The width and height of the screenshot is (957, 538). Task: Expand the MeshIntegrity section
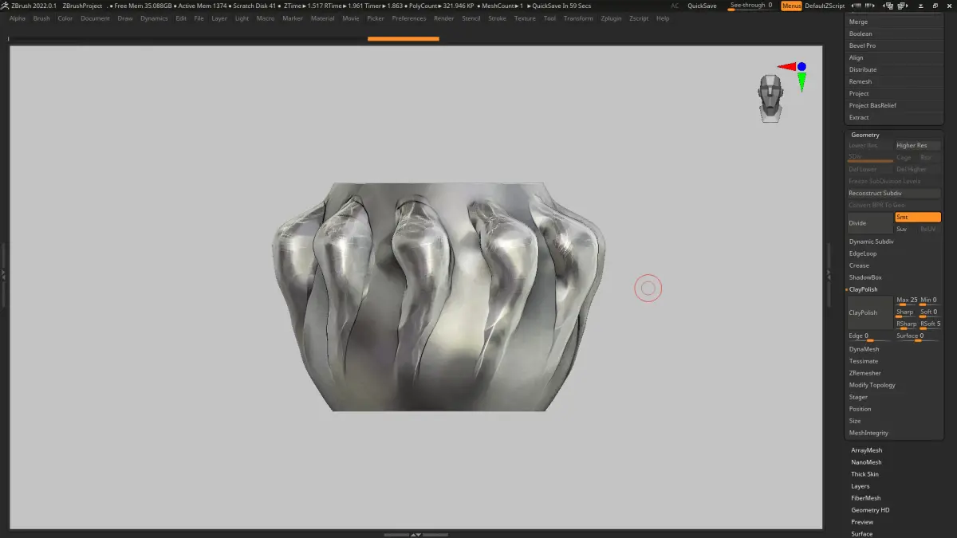click(868, 433)
